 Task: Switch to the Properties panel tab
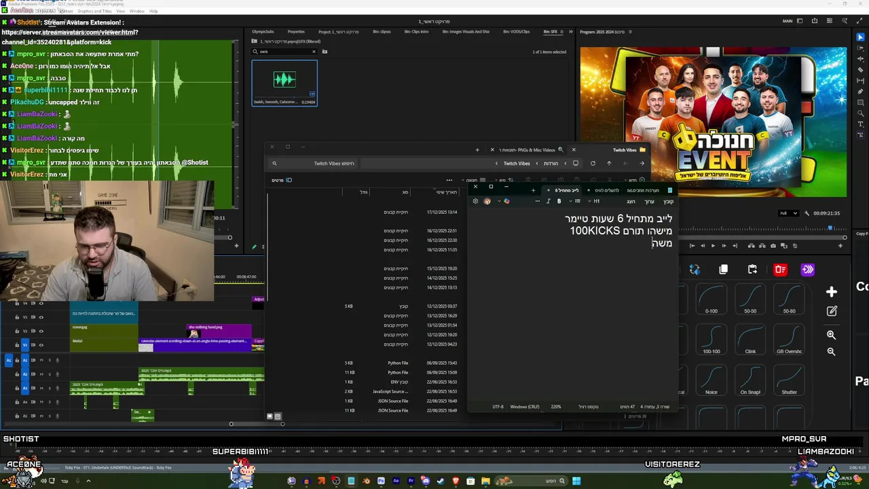tap(296, 32)
